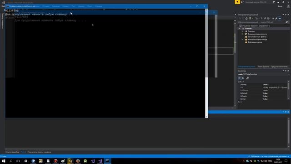Click the red record app icon in taskbar
The width and height of the screenshot is (291, 164).
55,161
